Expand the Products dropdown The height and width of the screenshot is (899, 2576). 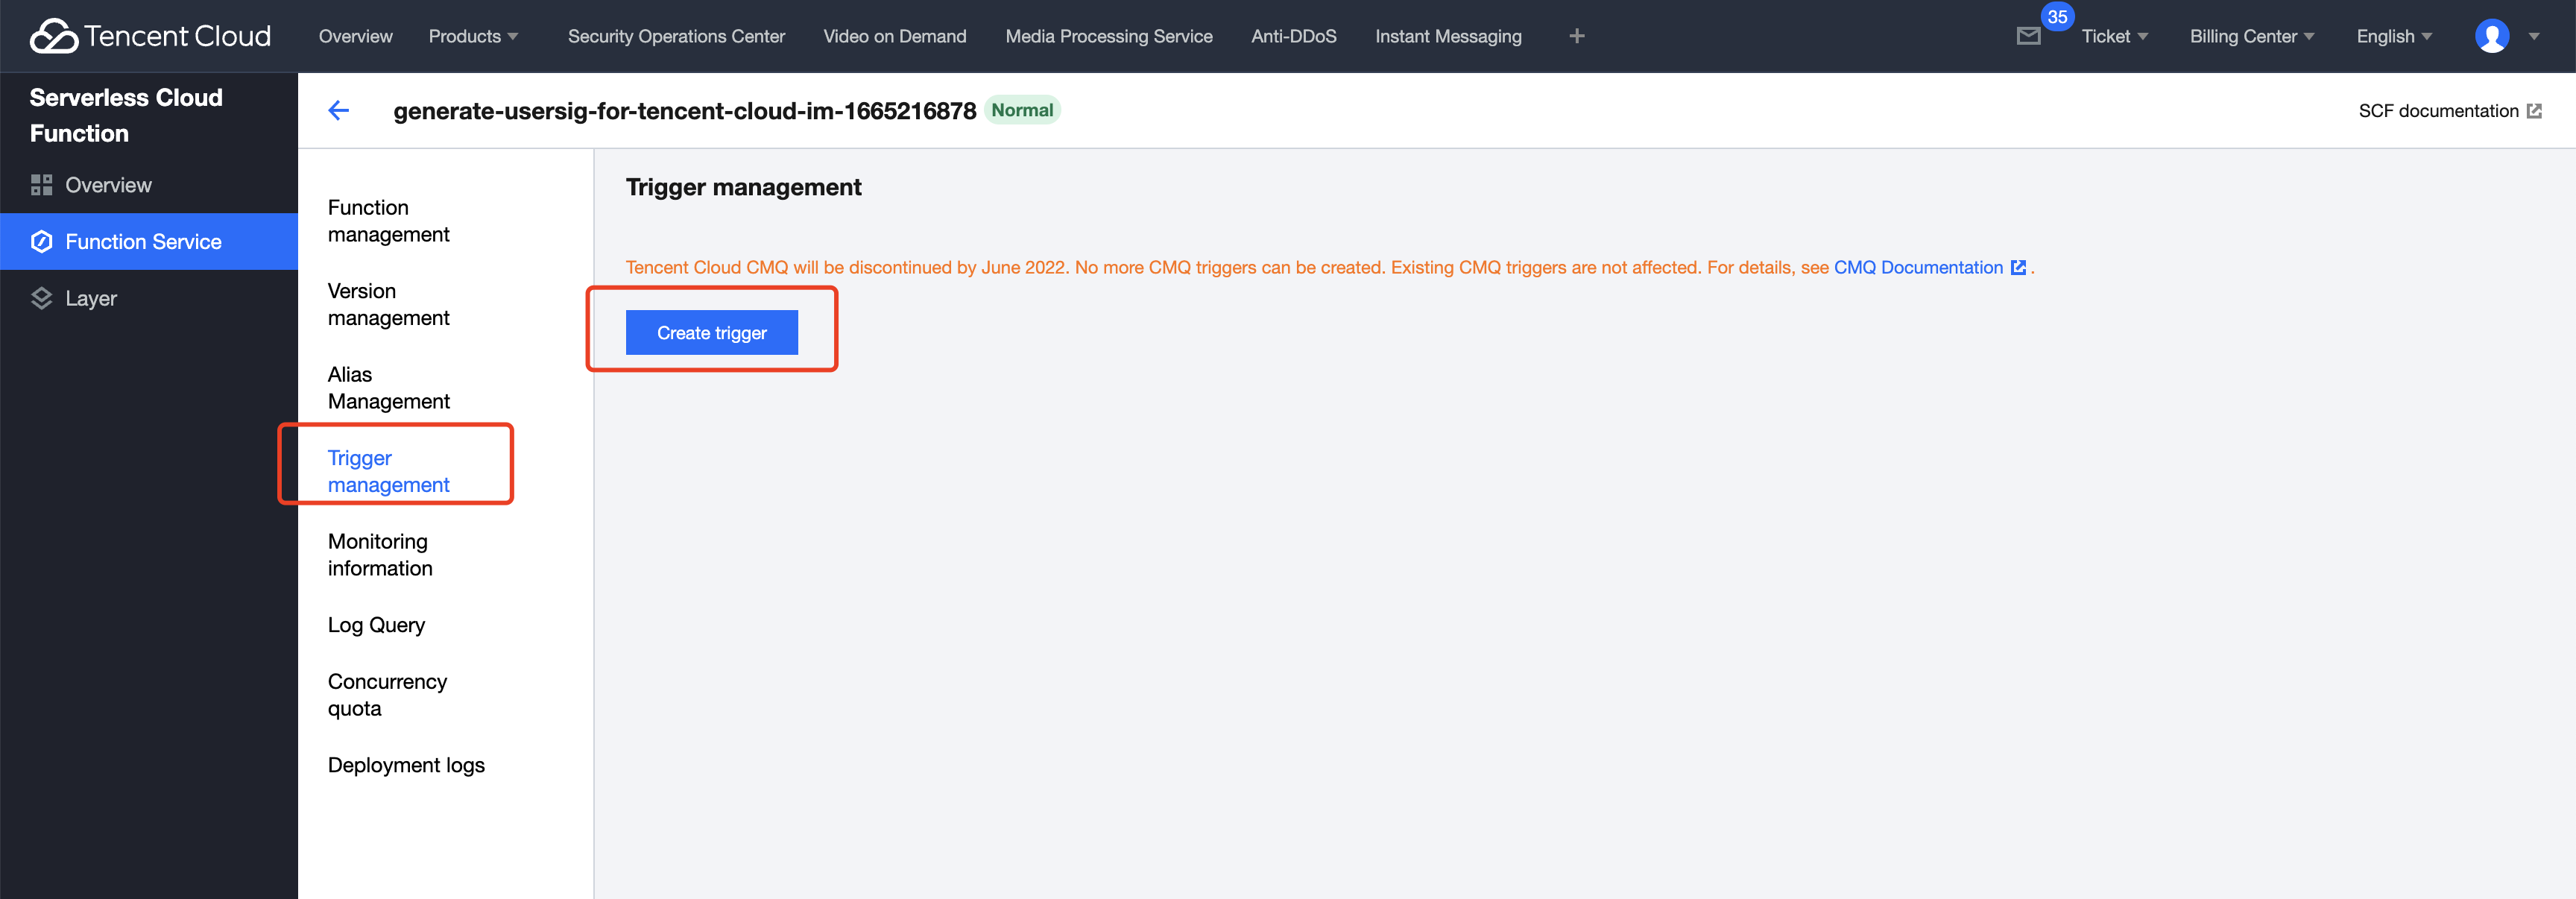click(x=473, y=36)
